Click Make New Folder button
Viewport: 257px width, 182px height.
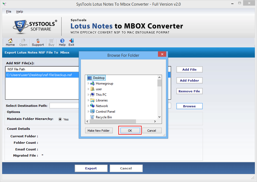coord(99,131)
